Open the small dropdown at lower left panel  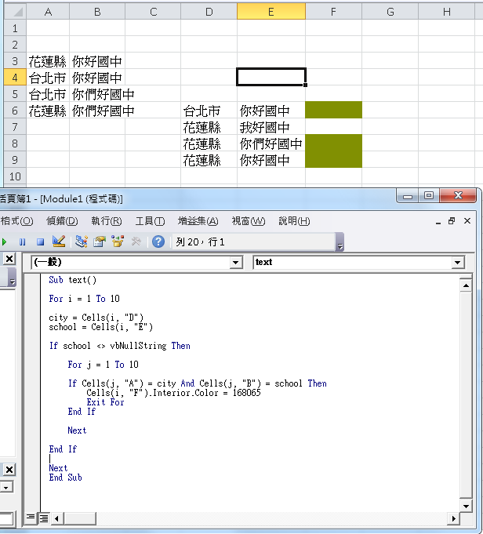tap(6, 487)
